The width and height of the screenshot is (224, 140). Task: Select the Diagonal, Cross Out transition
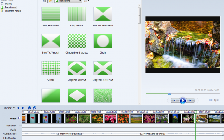(x=103, y=68)
